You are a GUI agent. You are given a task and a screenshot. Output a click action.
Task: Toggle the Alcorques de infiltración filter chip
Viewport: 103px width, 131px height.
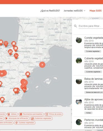point(17,118)
